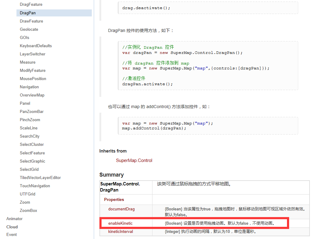Screen dimensions: 319x239
Task: Open the enableKinetic property link
Action: (120, 223)
